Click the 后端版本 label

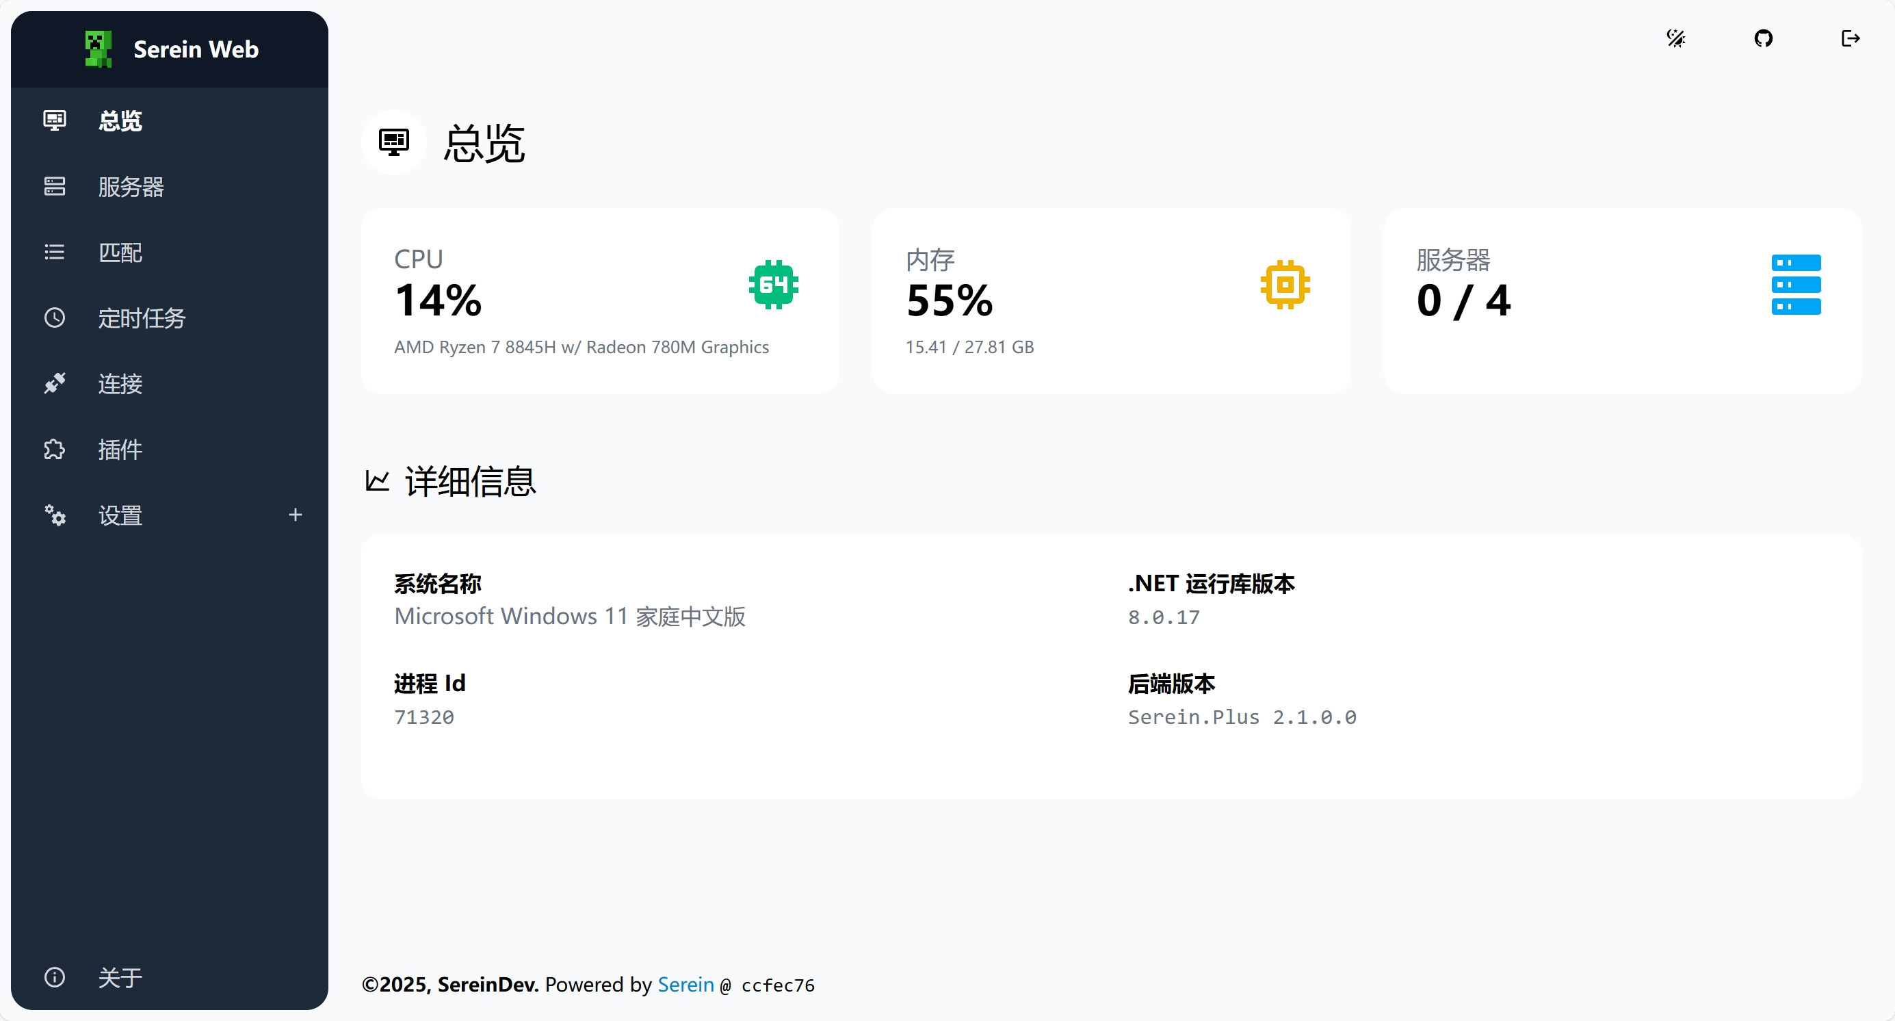click(1171, 684)
